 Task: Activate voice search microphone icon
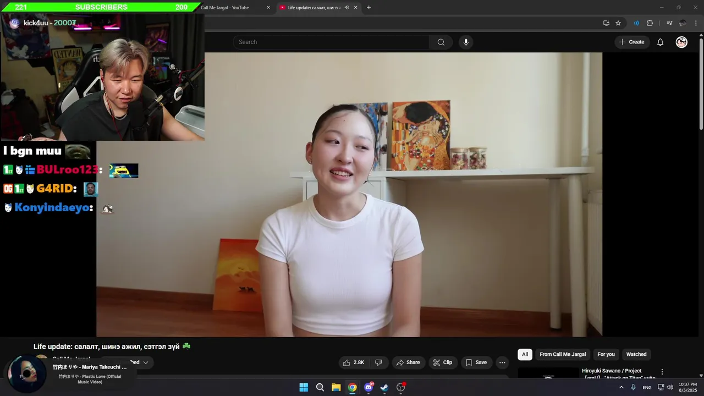pyautogui.click(x=466, y=42)
